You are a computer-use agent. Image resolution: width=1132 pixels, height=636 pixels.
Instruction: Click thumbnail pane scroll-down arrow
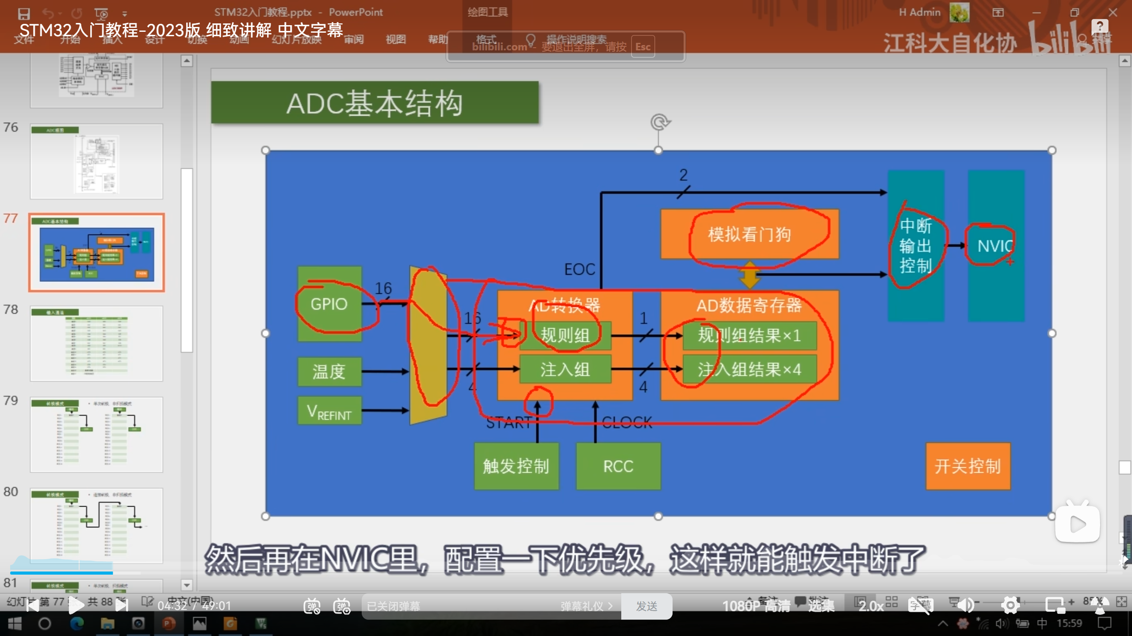tap(187, 585)
